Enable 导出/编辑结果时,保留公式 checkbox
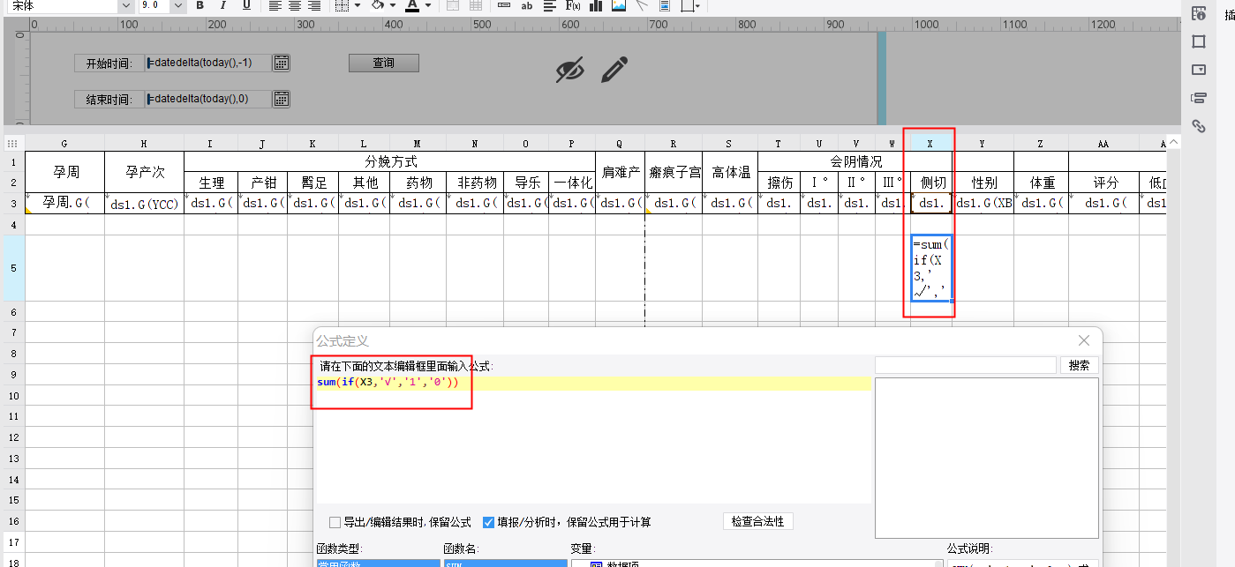The width and height of the screenshot is (1235, 567). point(335,522)
